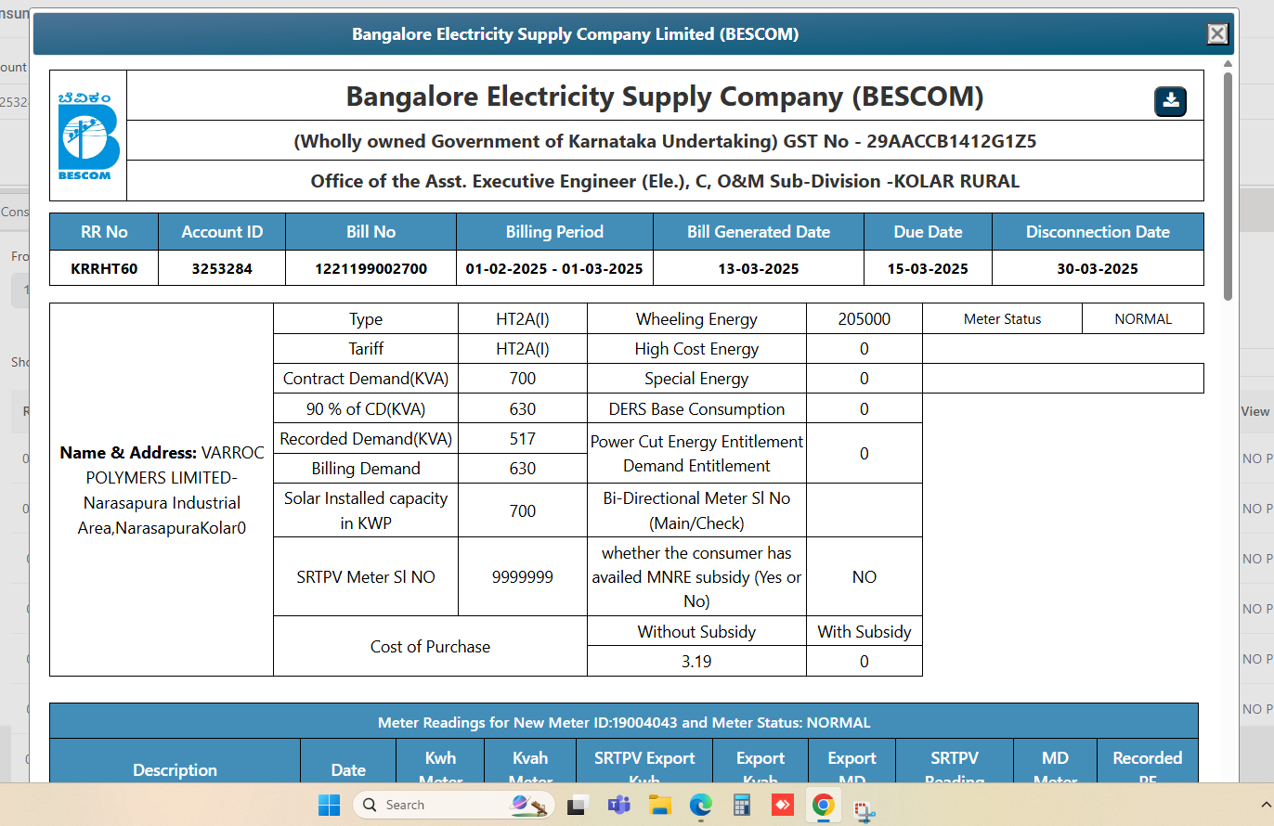Click the BESCOM logo image
Viewport: 1274px width, 826px height.
[x=88, y=136]
